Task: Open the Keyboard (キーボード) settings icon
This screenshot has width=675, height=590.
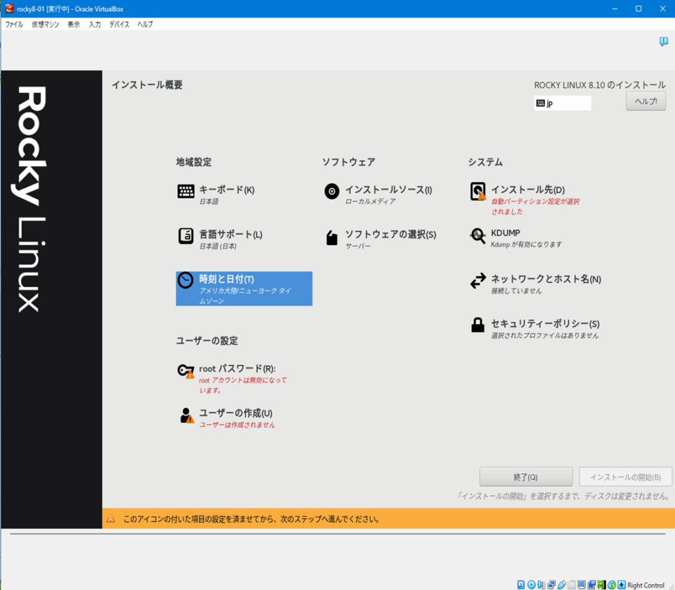Action: click(186, 191)
